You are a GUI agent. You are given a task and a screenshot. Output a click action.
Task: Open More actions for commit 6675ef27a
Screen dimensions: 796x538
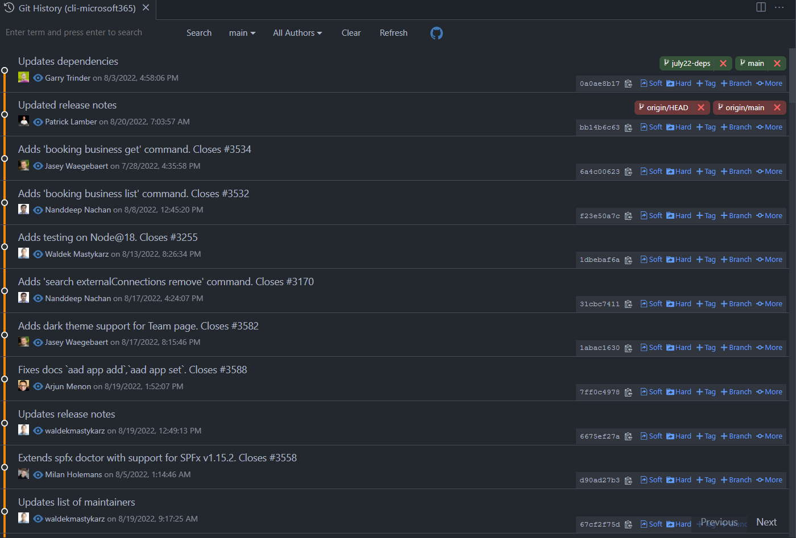click(x=769, y=436)
